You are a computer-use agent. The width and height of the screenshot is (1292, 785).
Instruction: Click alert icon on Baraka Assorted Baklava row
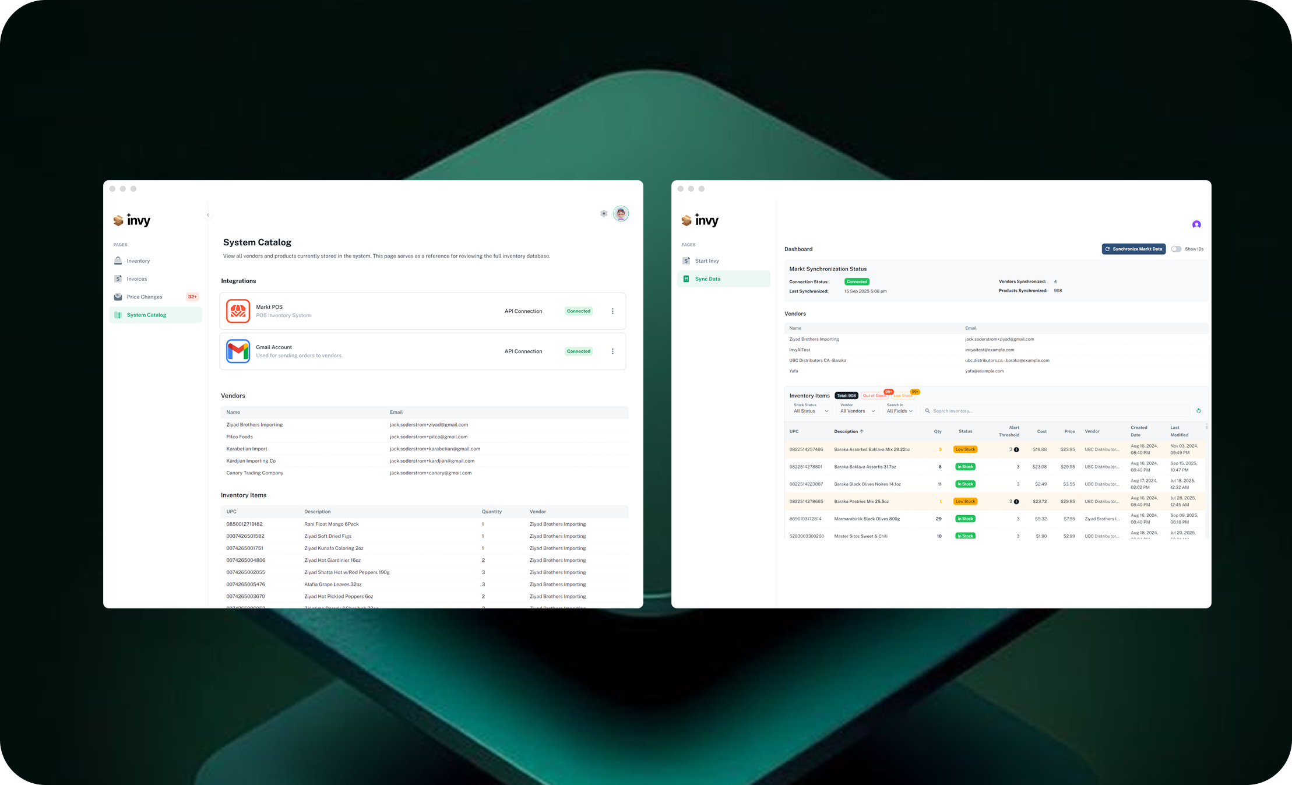click(x=1016, y=449)
